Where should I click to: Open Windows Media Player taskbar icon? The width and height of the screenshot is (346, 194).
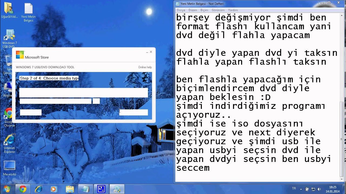(54, 189)
